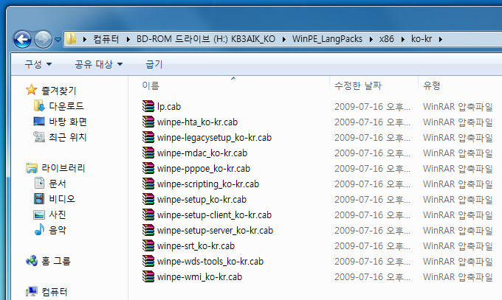Sort files by 유형 column header
502x300 pixels.
click(x=432, y=86)
